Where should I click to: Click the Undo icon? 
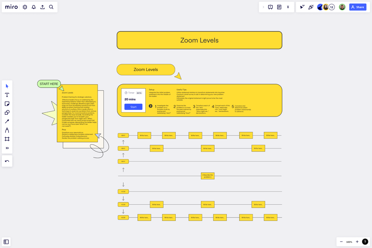[x=7, y=161]
